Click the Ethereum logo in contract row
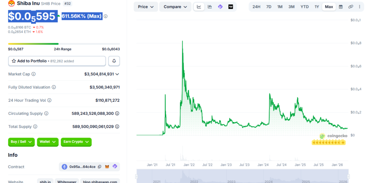Image resolution: width=370 pixels, height=183 pixels. coord(64,167)
